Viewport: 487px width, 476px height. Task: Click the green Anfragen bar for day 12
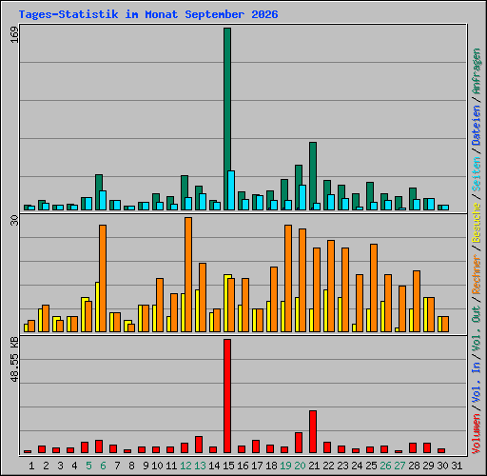tap(184, 192)
